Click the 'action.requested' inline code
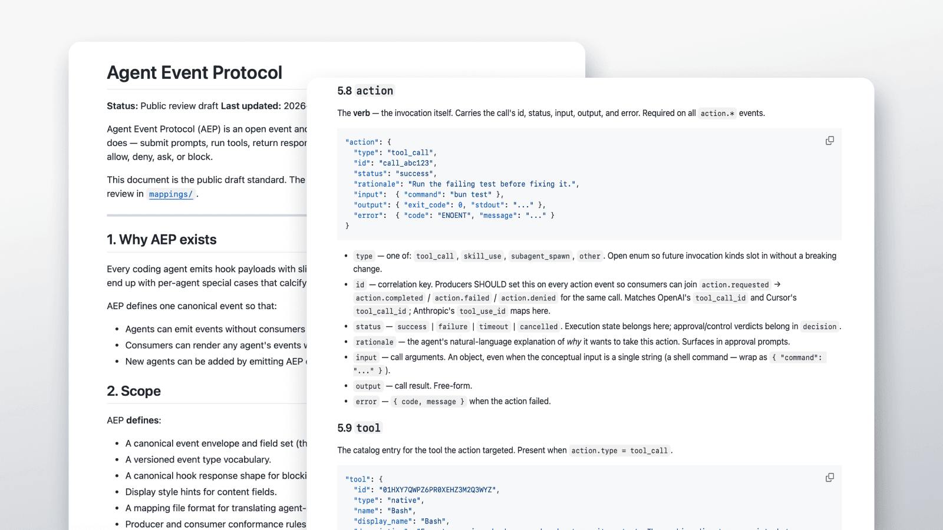 735,285
